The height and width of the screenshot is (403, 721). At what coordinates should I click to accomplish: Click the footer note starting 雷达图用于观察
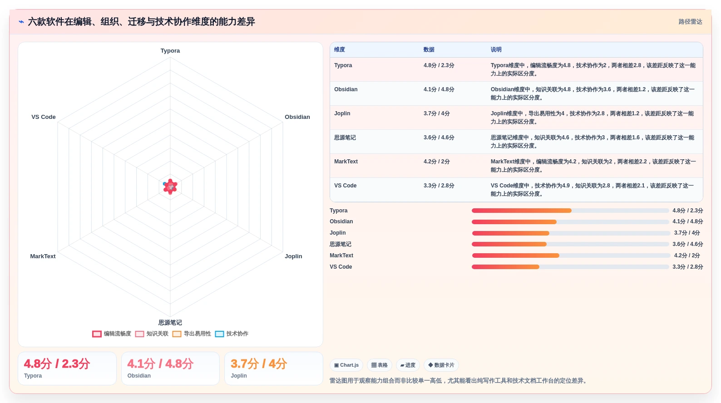click(459, 381)
